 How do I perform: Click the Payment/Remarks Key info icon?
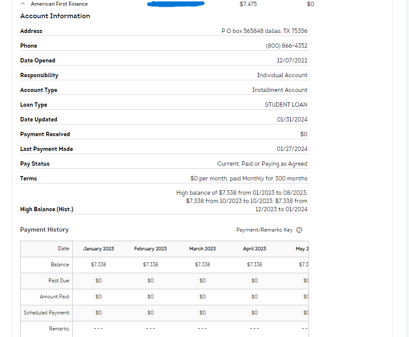299,230
